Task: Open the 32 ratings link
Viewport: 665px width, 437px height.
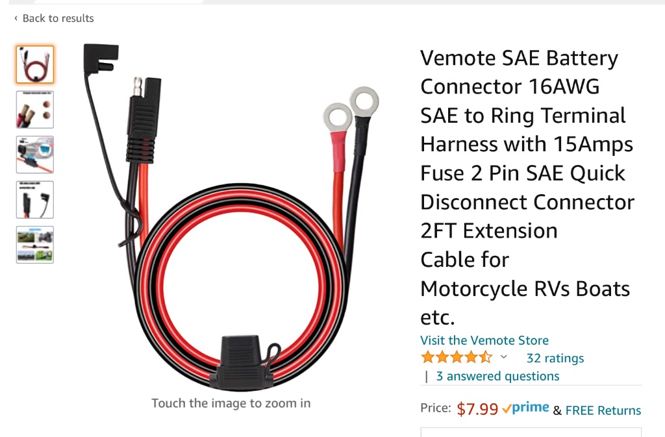Action: [x=555, y=358]
